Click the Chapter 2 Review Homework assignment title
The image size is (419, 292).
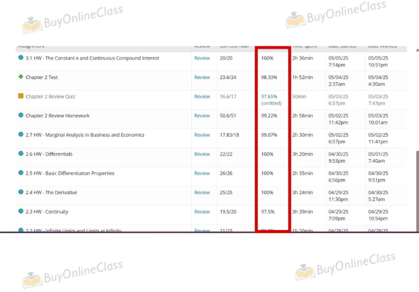tap(57, 116)
